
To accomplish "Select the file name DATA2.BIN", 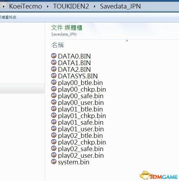I will click(74, 70).
